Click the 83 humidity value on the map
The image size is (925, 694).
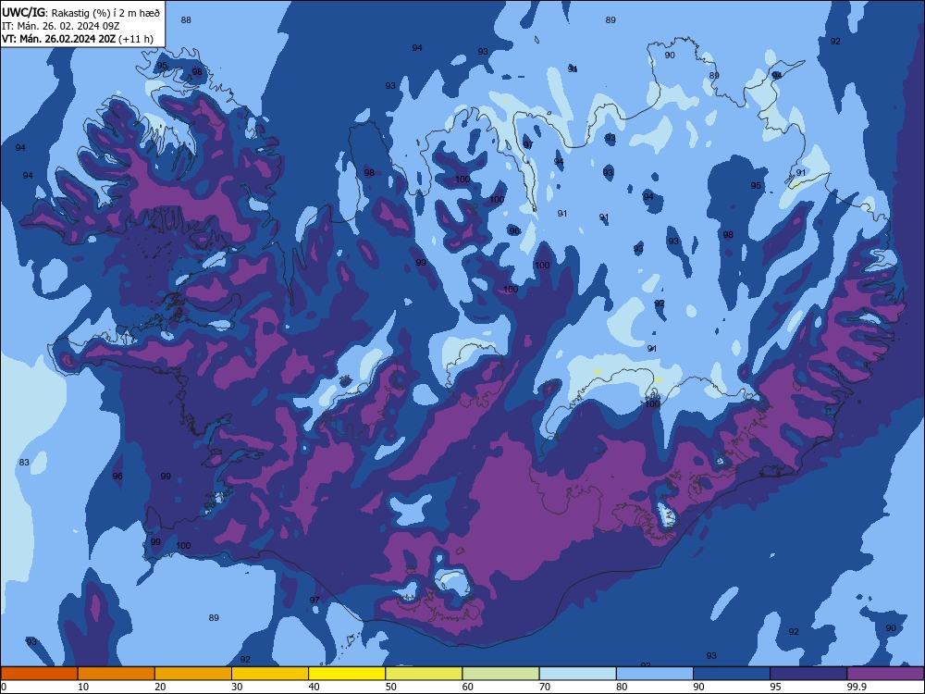point(24,462)
